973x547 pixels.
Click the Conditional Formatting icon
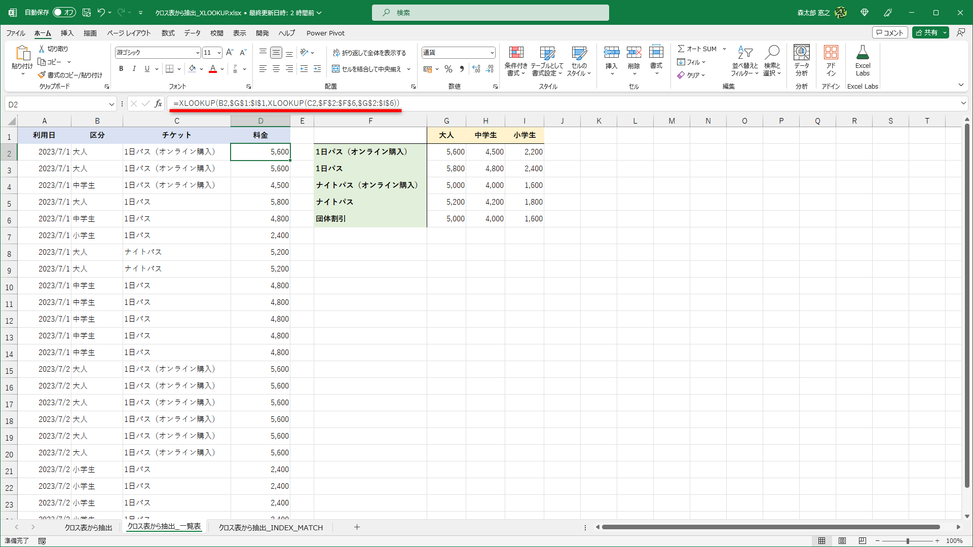(x=515, y=53)
